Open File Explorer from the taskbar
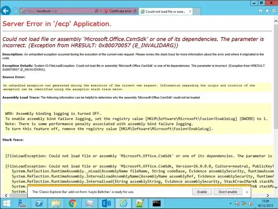Viewport: 278px width, 209px height. (56, 203)
